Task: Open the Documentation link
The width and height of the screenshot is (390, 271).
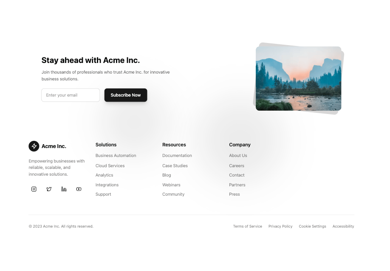Action: [177, 155]
